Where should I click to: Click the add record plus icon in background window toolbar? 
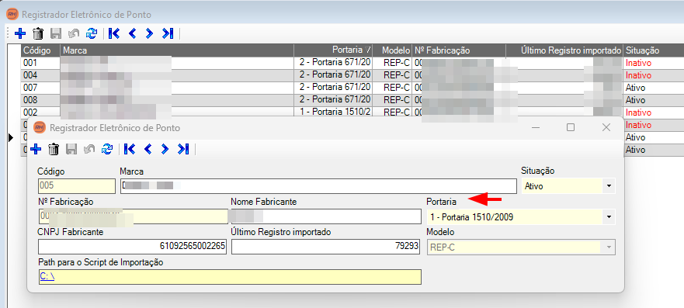point(20,33)
